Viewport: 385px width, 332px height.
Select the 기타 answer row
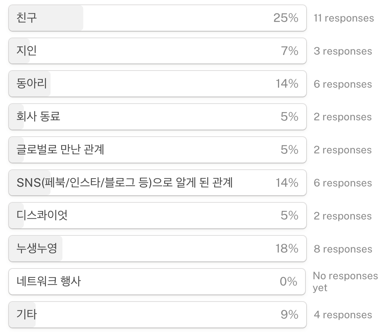pos(157,315)
